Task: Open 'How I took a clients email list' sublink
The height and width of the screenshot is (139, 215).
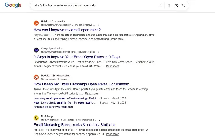Action: click(x=65, y=103)
